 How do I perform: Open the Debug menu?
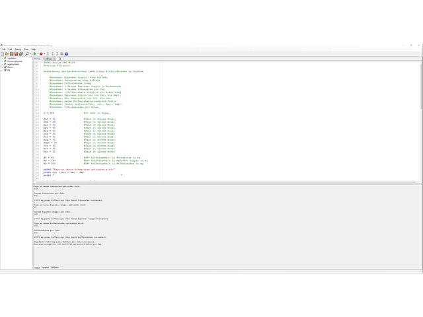pyautogui.click(x=18, y=50)
